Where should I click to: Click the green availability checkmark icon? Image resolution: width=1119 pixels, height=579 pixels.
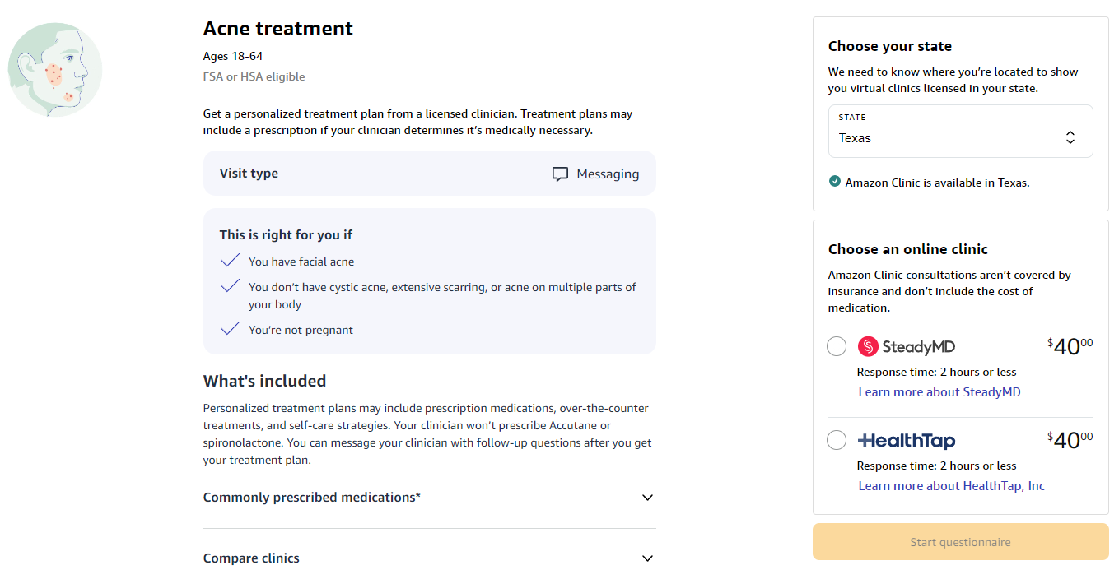835,182
